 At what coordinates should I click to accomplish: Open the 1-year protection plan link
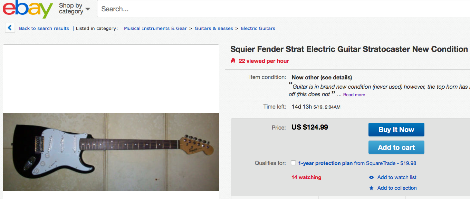pyautogui.click(x=325, y=163)
